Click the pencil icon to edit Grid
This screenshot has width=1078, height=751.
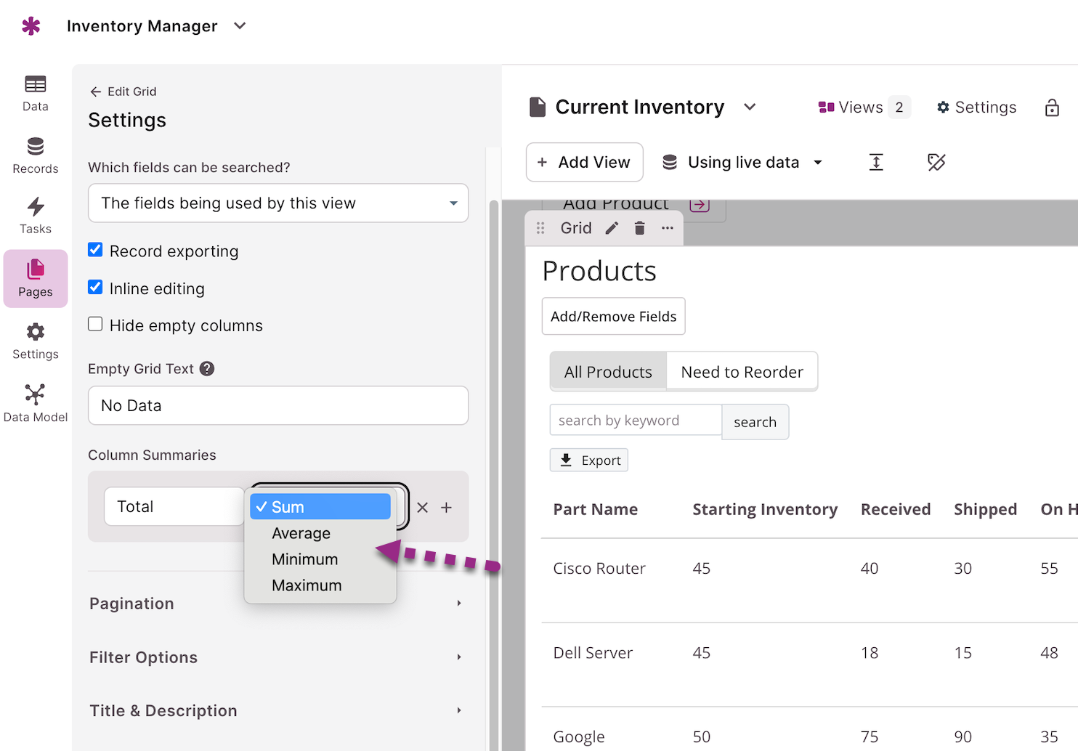[x=612, y=228]
